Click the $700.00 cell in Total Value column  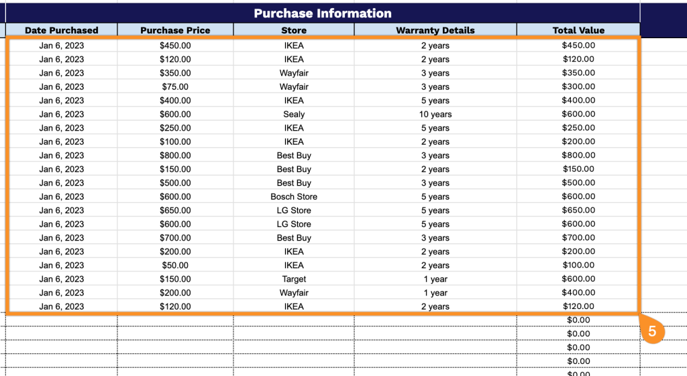[x=578, y=238]
